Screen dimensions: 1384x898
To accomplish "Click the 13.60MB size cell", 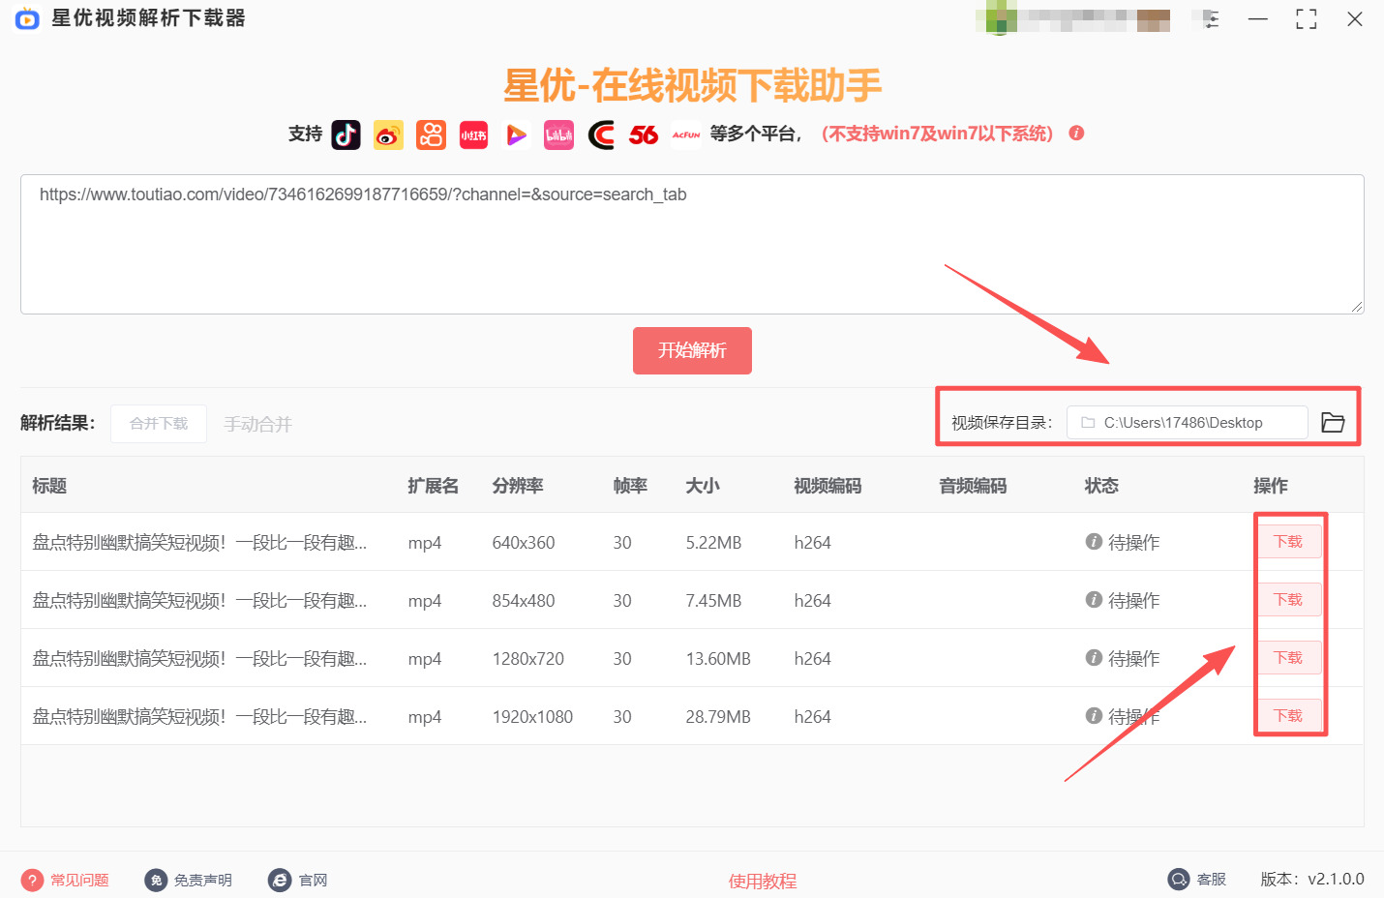I will pyautogui.click(x=718, y=659).
